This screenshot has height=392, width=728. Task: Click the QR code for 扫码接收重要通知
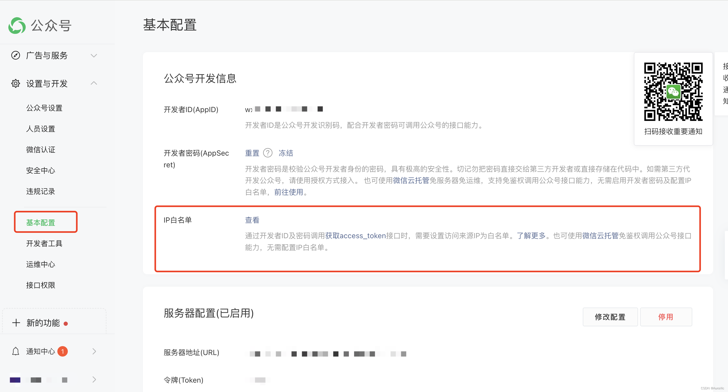point(673,91)
